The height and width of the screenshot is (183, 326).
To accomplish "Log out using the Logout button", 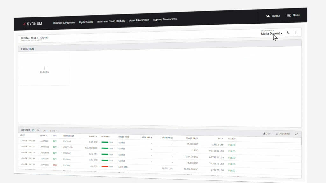I will tap(273, 16).
